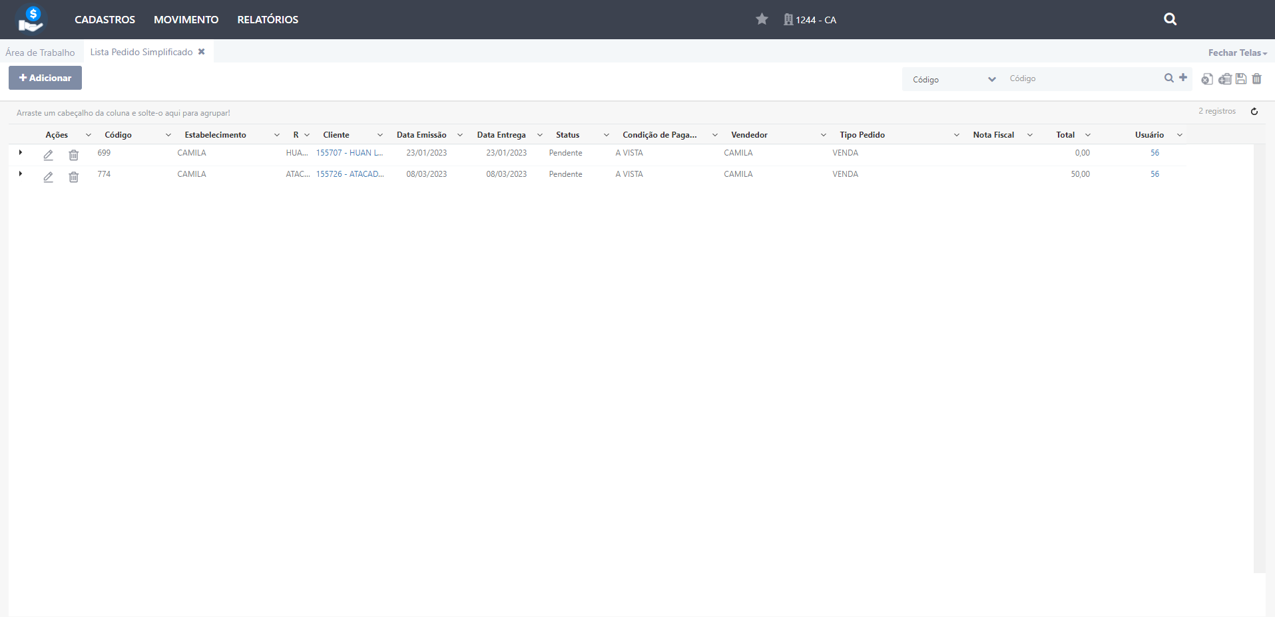Screen dimensions: 1275x617
Task: Click the Adicionar button
Action: (x=45, y=78)
